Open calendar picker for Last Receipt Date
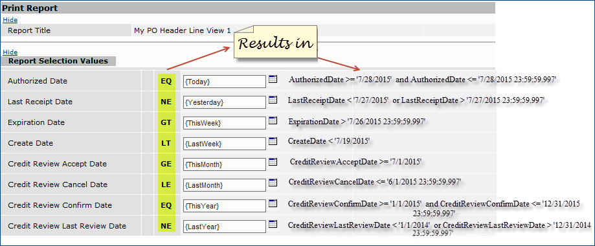 273,100
